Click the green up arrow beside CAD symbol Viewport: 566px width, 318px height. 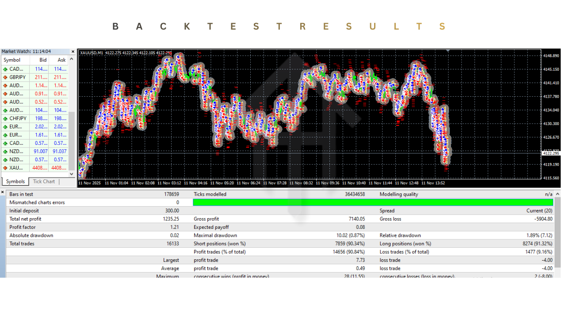[x=5, y=69]
